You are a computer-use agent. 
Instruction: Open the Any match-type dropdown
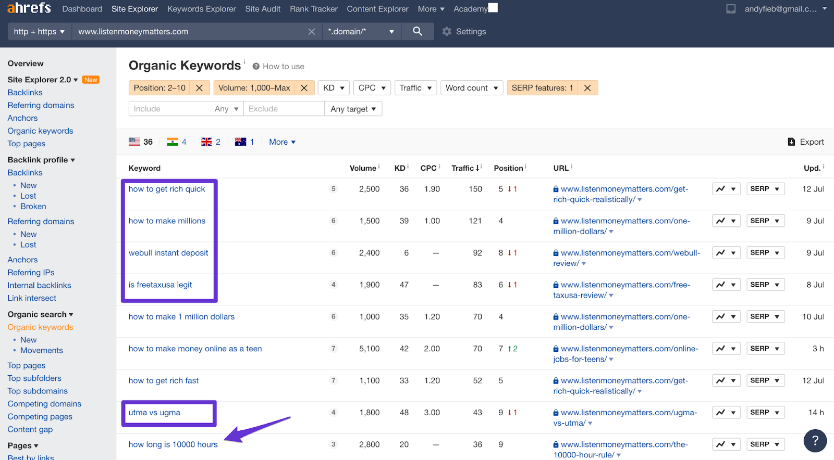(227, 109)
